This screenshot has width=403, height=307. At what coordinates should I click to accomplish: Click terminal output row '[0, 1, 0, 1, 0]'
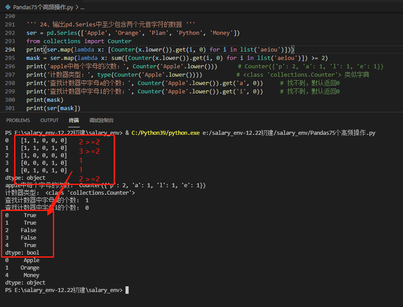[x=44, y=170]
